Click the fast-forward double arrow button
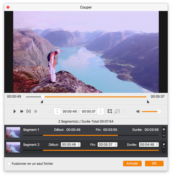The width and height of the screenshot is (172, 176). pos(21,111)
